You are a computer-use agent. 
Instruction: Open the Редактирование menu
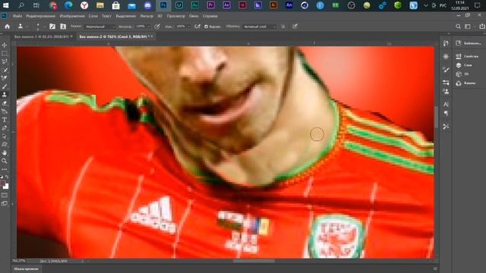coord(40,16)
